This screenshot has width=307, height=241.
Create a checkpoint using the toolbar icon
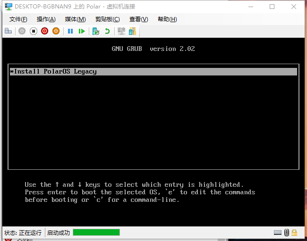point(96,31)
